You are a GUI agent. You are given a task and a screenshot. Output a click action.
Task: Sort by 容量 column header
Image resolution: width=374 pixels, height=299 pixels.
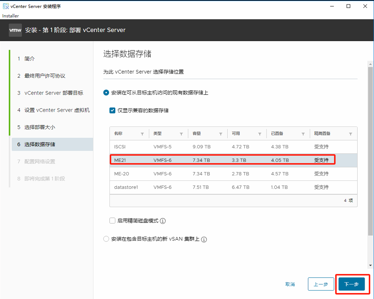(x=197, y=133)
